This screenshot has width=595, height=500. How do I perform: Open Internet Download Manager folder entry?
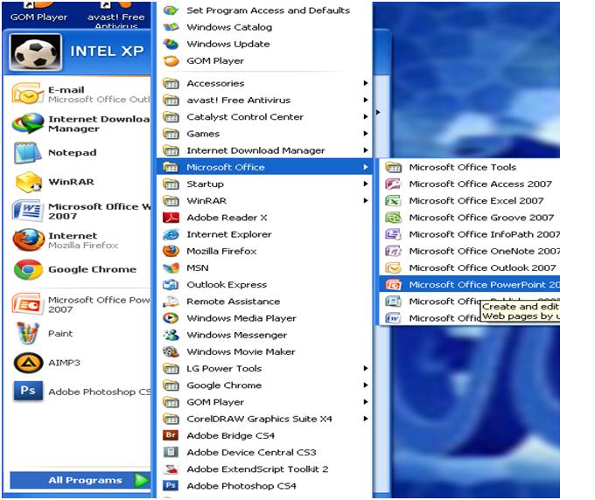[x=264, y=150]
